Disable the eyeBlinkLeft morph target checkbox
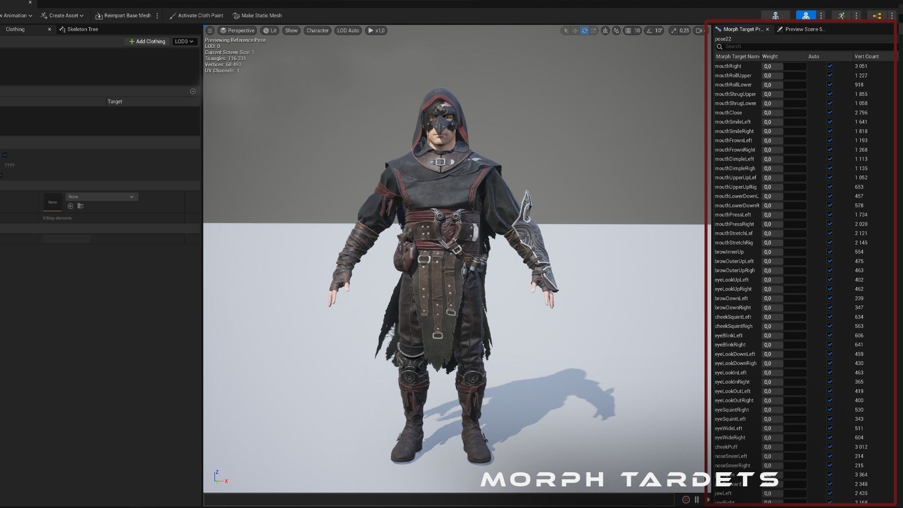 click(829, 335)
